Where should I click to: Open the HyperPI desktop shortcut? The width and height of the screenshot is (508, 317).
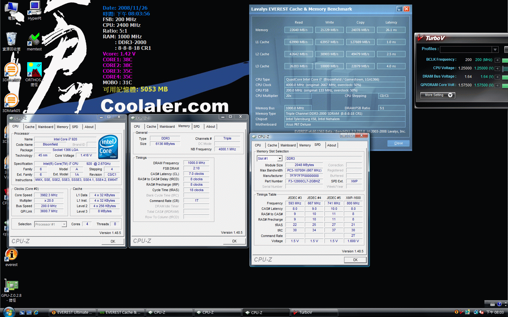34,11
